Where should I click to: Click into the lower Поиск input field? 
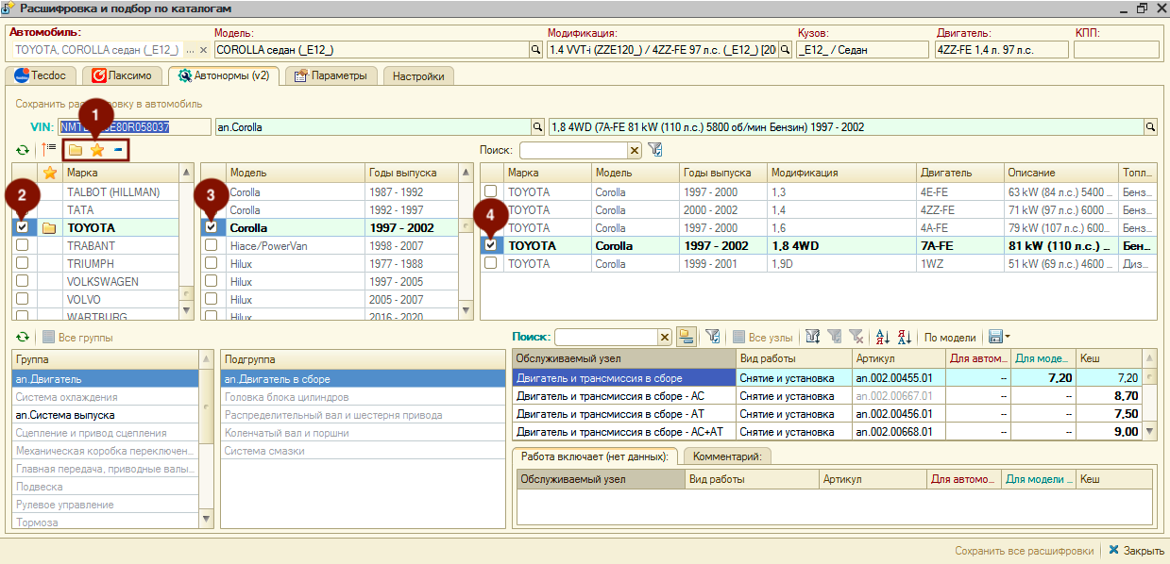tap(605, 337)
